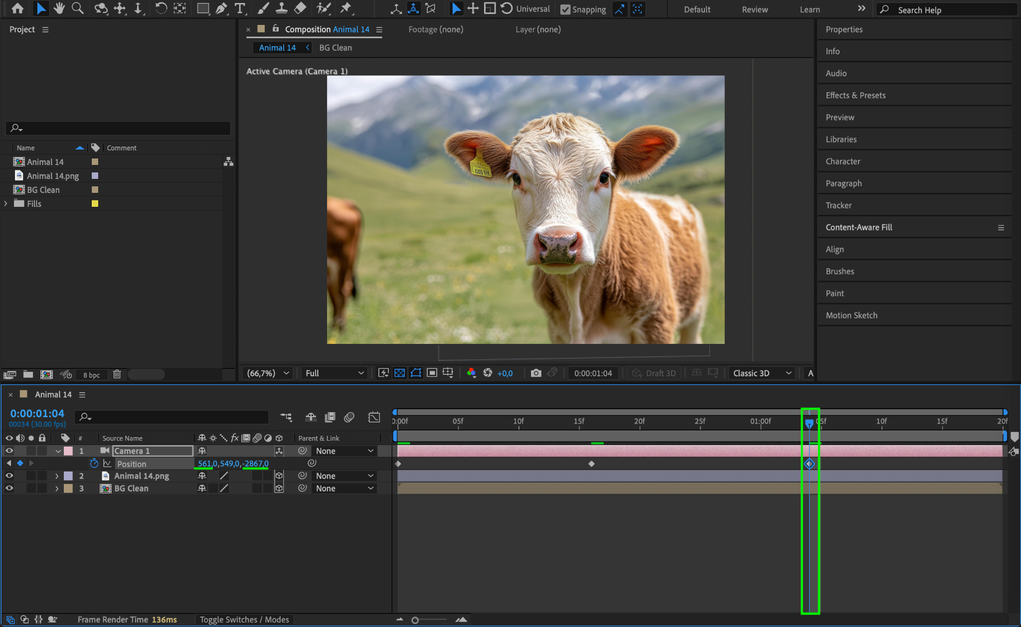1021x627 pixels.
Task: Select the Zoom tool
Action: 77,8
